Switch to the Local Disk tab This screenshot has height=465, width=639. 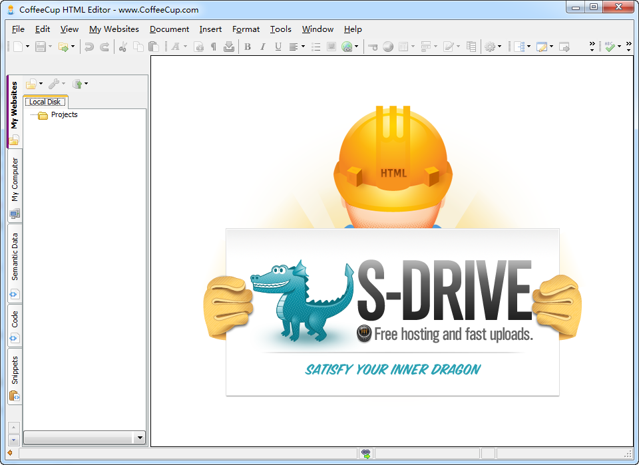point(45,101)
